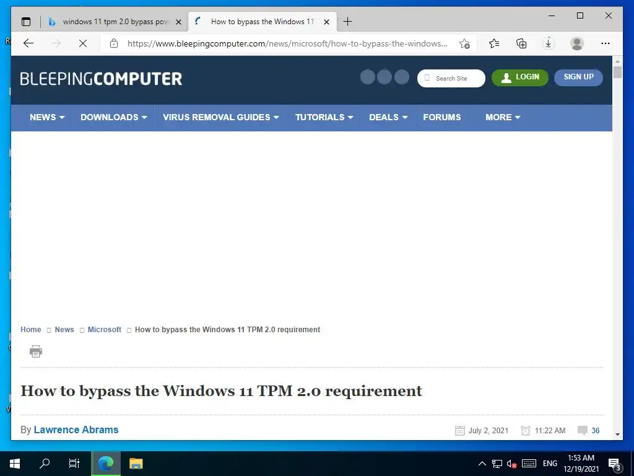Click the third social circle icon
Image resolution: width=634 pixels, height=476 pixels.
click(401, 77)
